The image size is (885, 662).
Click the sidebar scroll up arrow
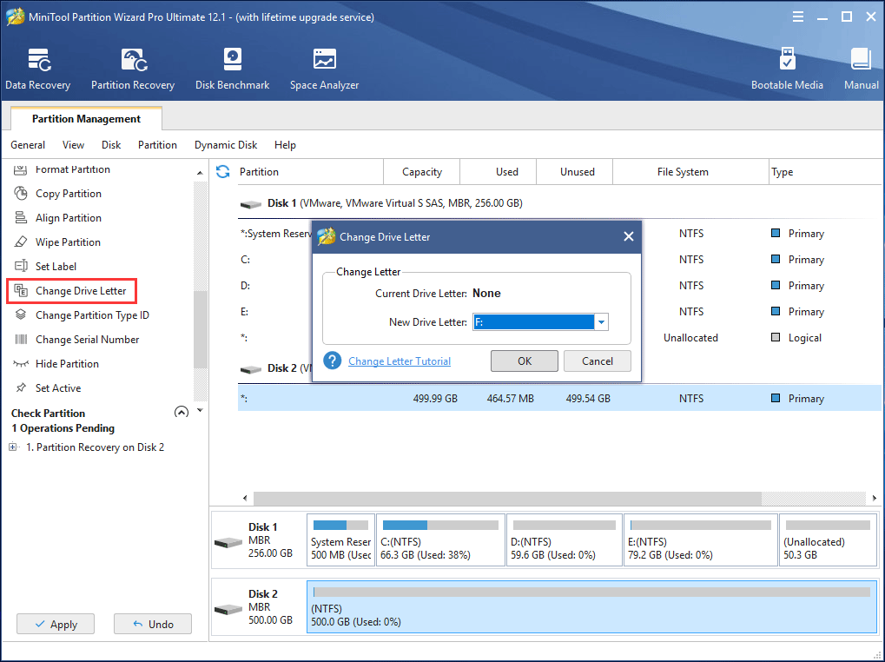[x=200, y=173]
